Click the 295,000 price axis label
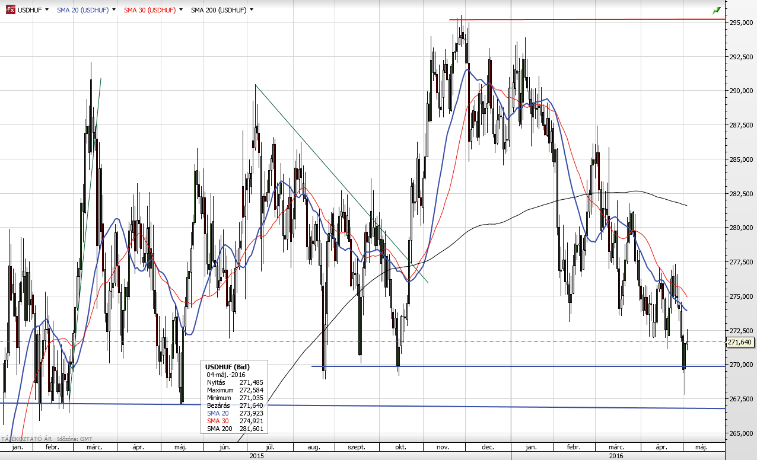 [x=740, y=23]
